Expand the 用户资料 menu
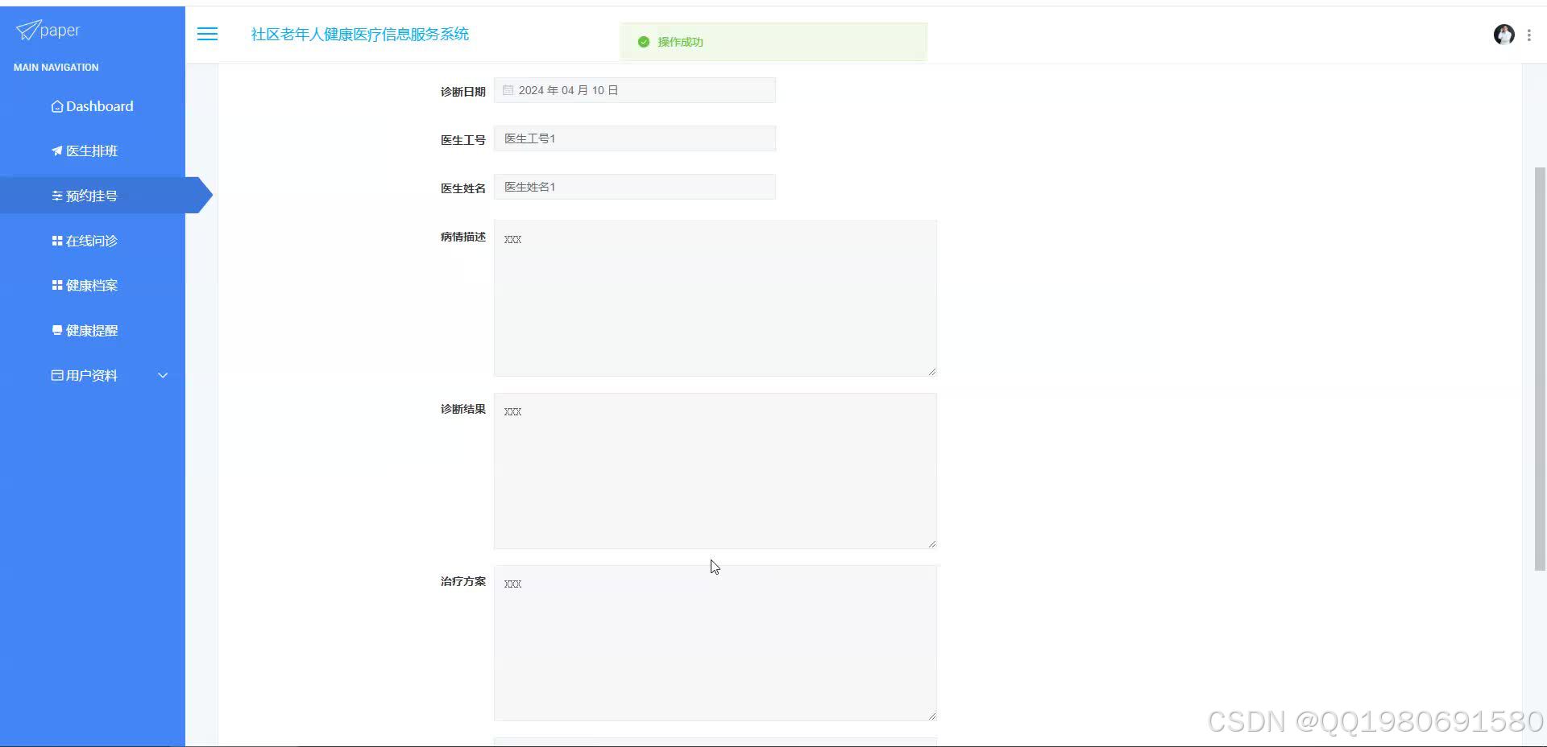This screenshot has height=747, width=1547. (92, 374)
